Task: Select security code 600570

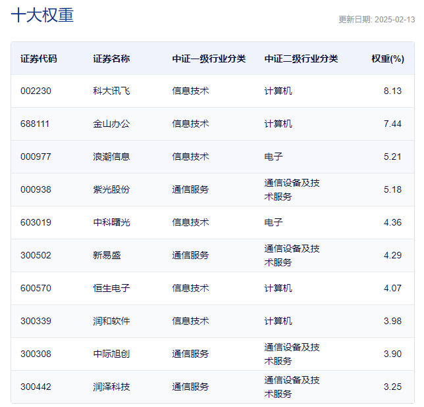Action: [36, 288]
